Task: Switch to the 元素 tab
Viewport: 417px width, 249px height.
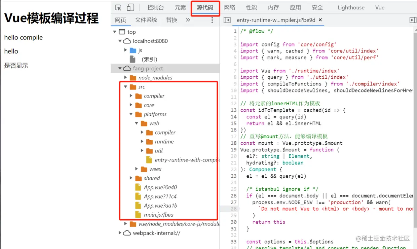Action: pos(180,7)
